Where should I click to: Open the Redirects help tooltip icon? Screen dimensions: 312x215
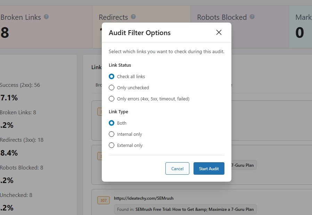(x=133, y=17)
